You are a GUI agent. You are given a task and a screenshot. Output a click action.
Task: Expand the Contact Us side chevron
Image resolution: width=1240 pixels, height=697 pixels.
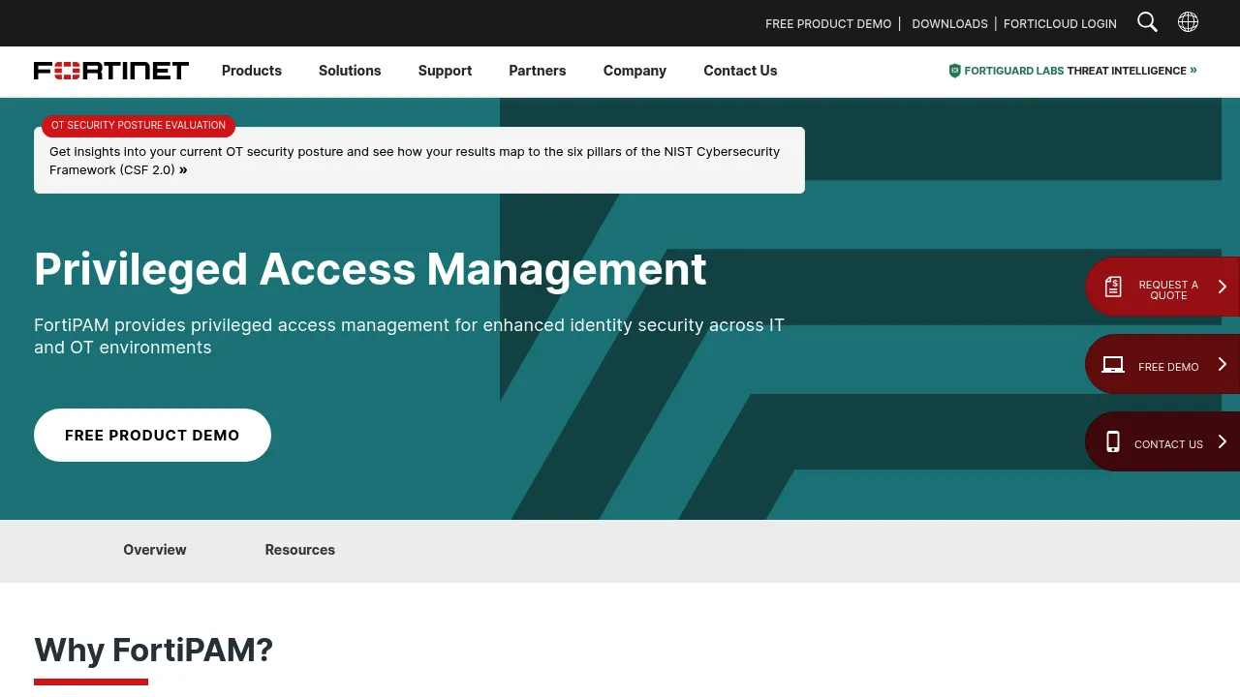tap(1222, 441)
